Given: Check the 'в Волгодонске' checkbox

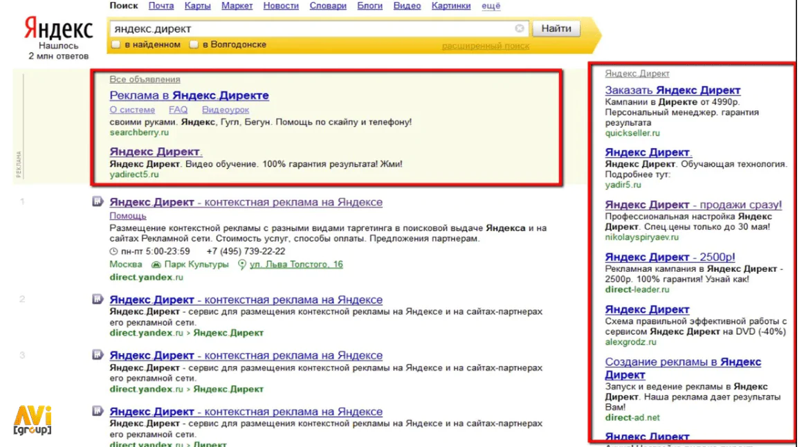Looking at the screenshot, I should (193, 45).
